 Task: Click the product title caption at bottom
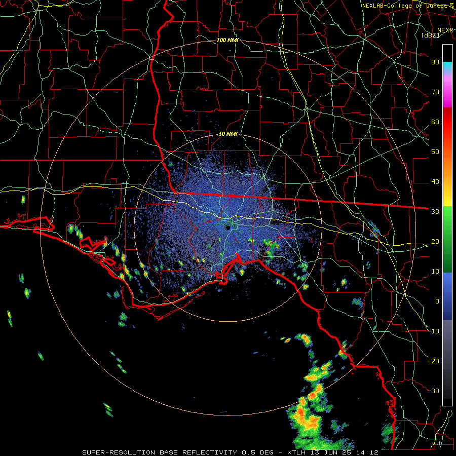[x=230, y=452]
